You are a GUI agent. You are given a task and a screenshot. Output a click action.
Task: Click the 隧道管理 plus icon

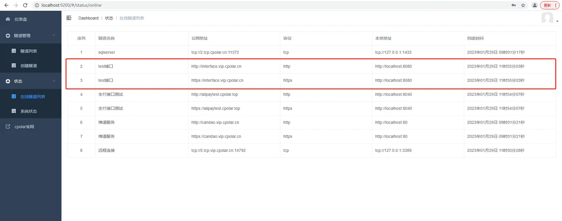(x=8, y=36)
